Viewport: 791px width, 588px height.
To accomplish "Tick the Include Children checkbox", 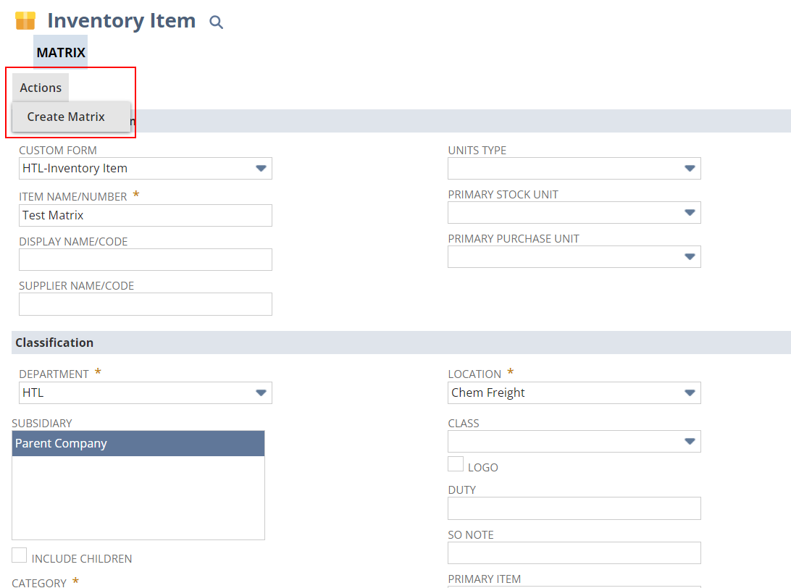I will click(x=20, y=555).
